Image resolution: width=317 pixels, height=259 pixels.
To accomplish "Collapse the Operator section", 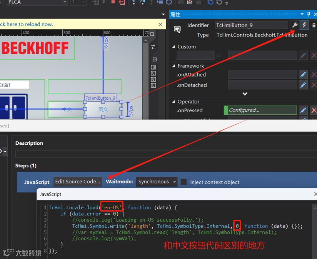I will point(174,102).
